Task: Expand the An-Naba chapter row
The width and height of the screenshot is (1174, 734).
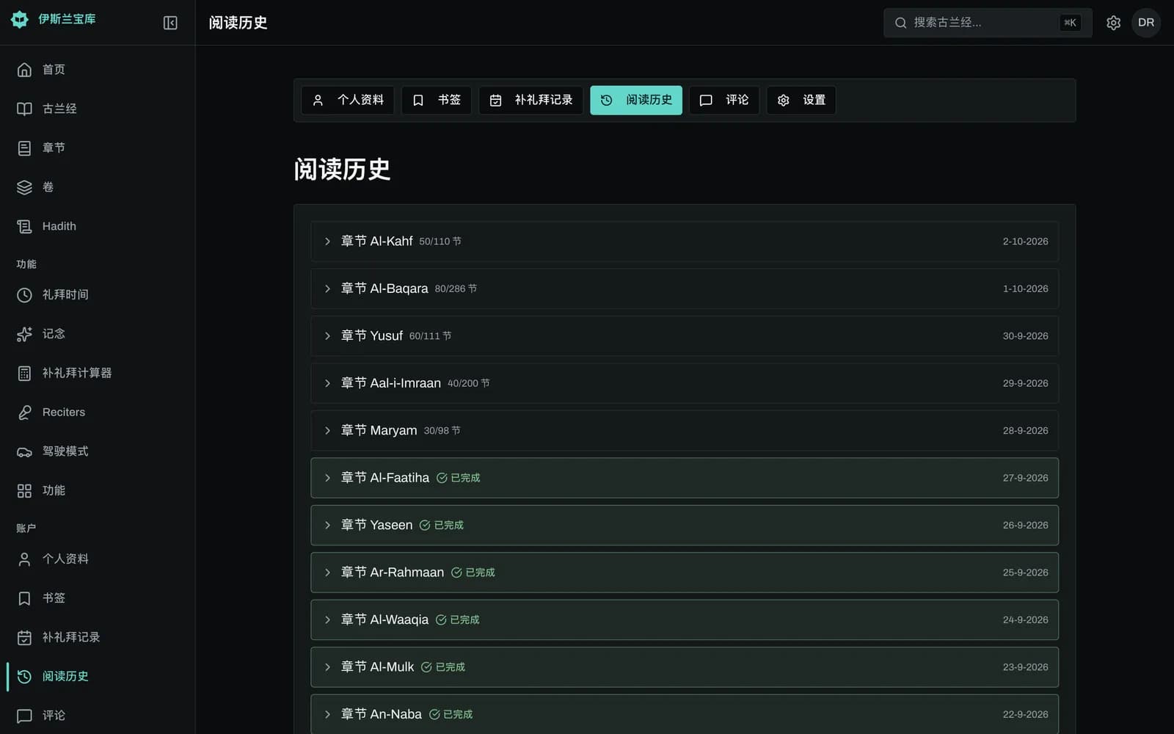Action: (685, 714)
